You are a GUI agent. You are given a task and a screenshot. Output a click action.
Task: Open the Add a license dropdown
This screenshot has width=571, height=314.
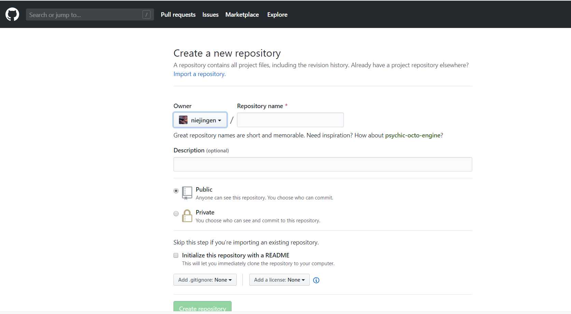click(279, 280)
